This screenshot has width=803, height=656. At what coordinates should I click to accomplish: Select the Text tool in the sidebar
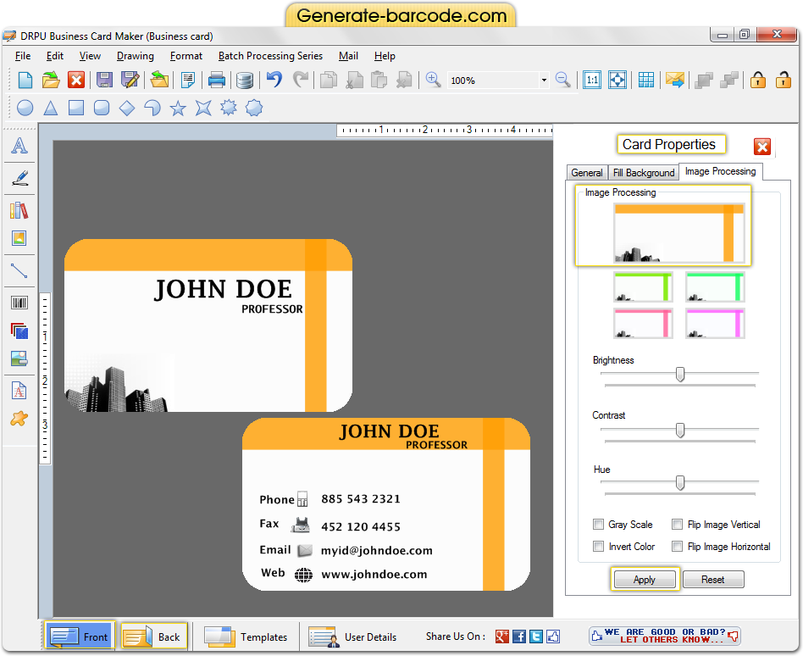(x=19, y=146)
